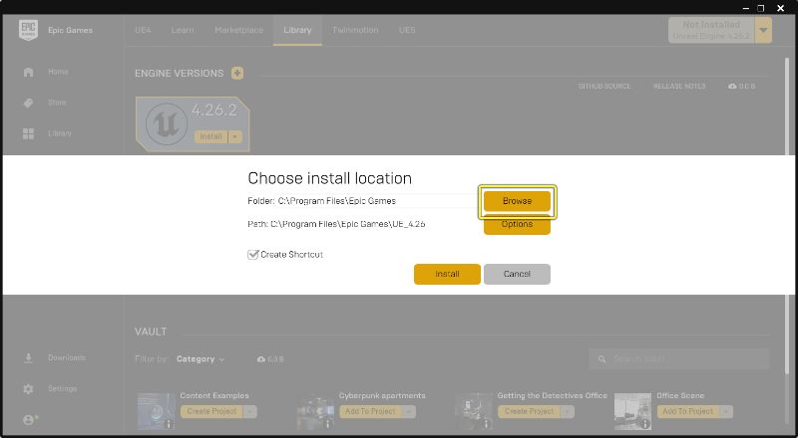Open Settings using the gear icon

[x=29, y=389]
